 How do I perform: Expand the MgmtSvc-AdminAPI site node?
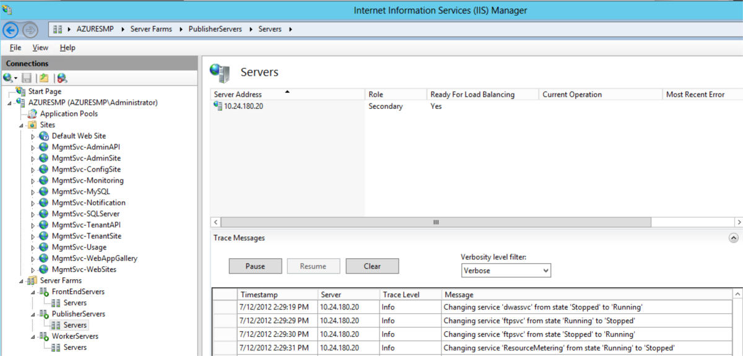[x=33, y=147]
